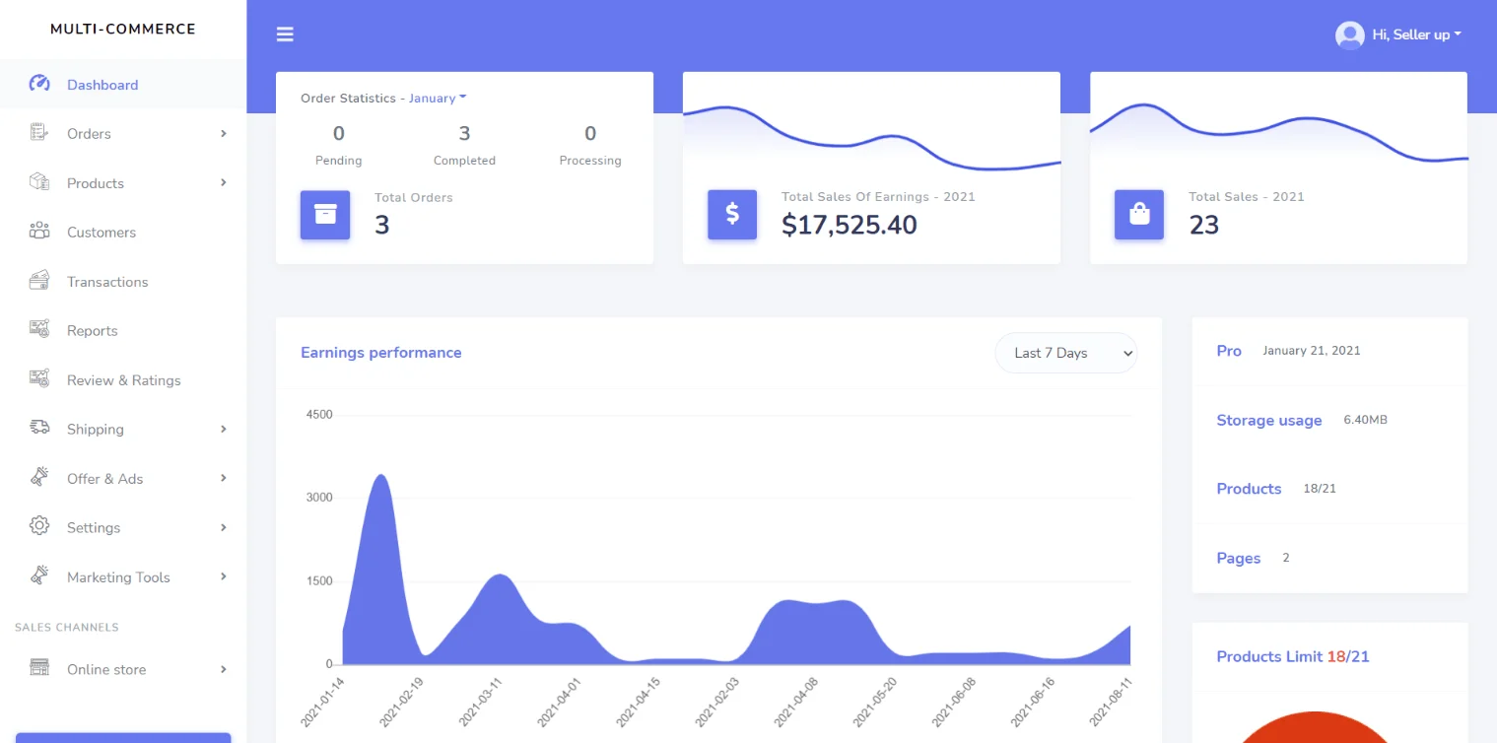This screenshot has width=1497, height=743.
Task: Open Review & Ratings menu item
Action: pos(123,380)
